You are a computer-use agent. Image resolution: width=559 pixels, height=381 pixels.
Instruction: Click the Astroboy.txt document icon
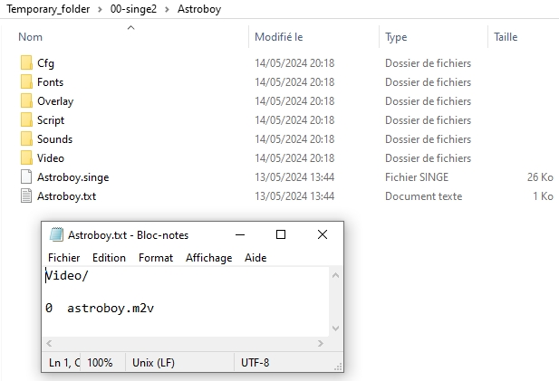tap(25, 196)
